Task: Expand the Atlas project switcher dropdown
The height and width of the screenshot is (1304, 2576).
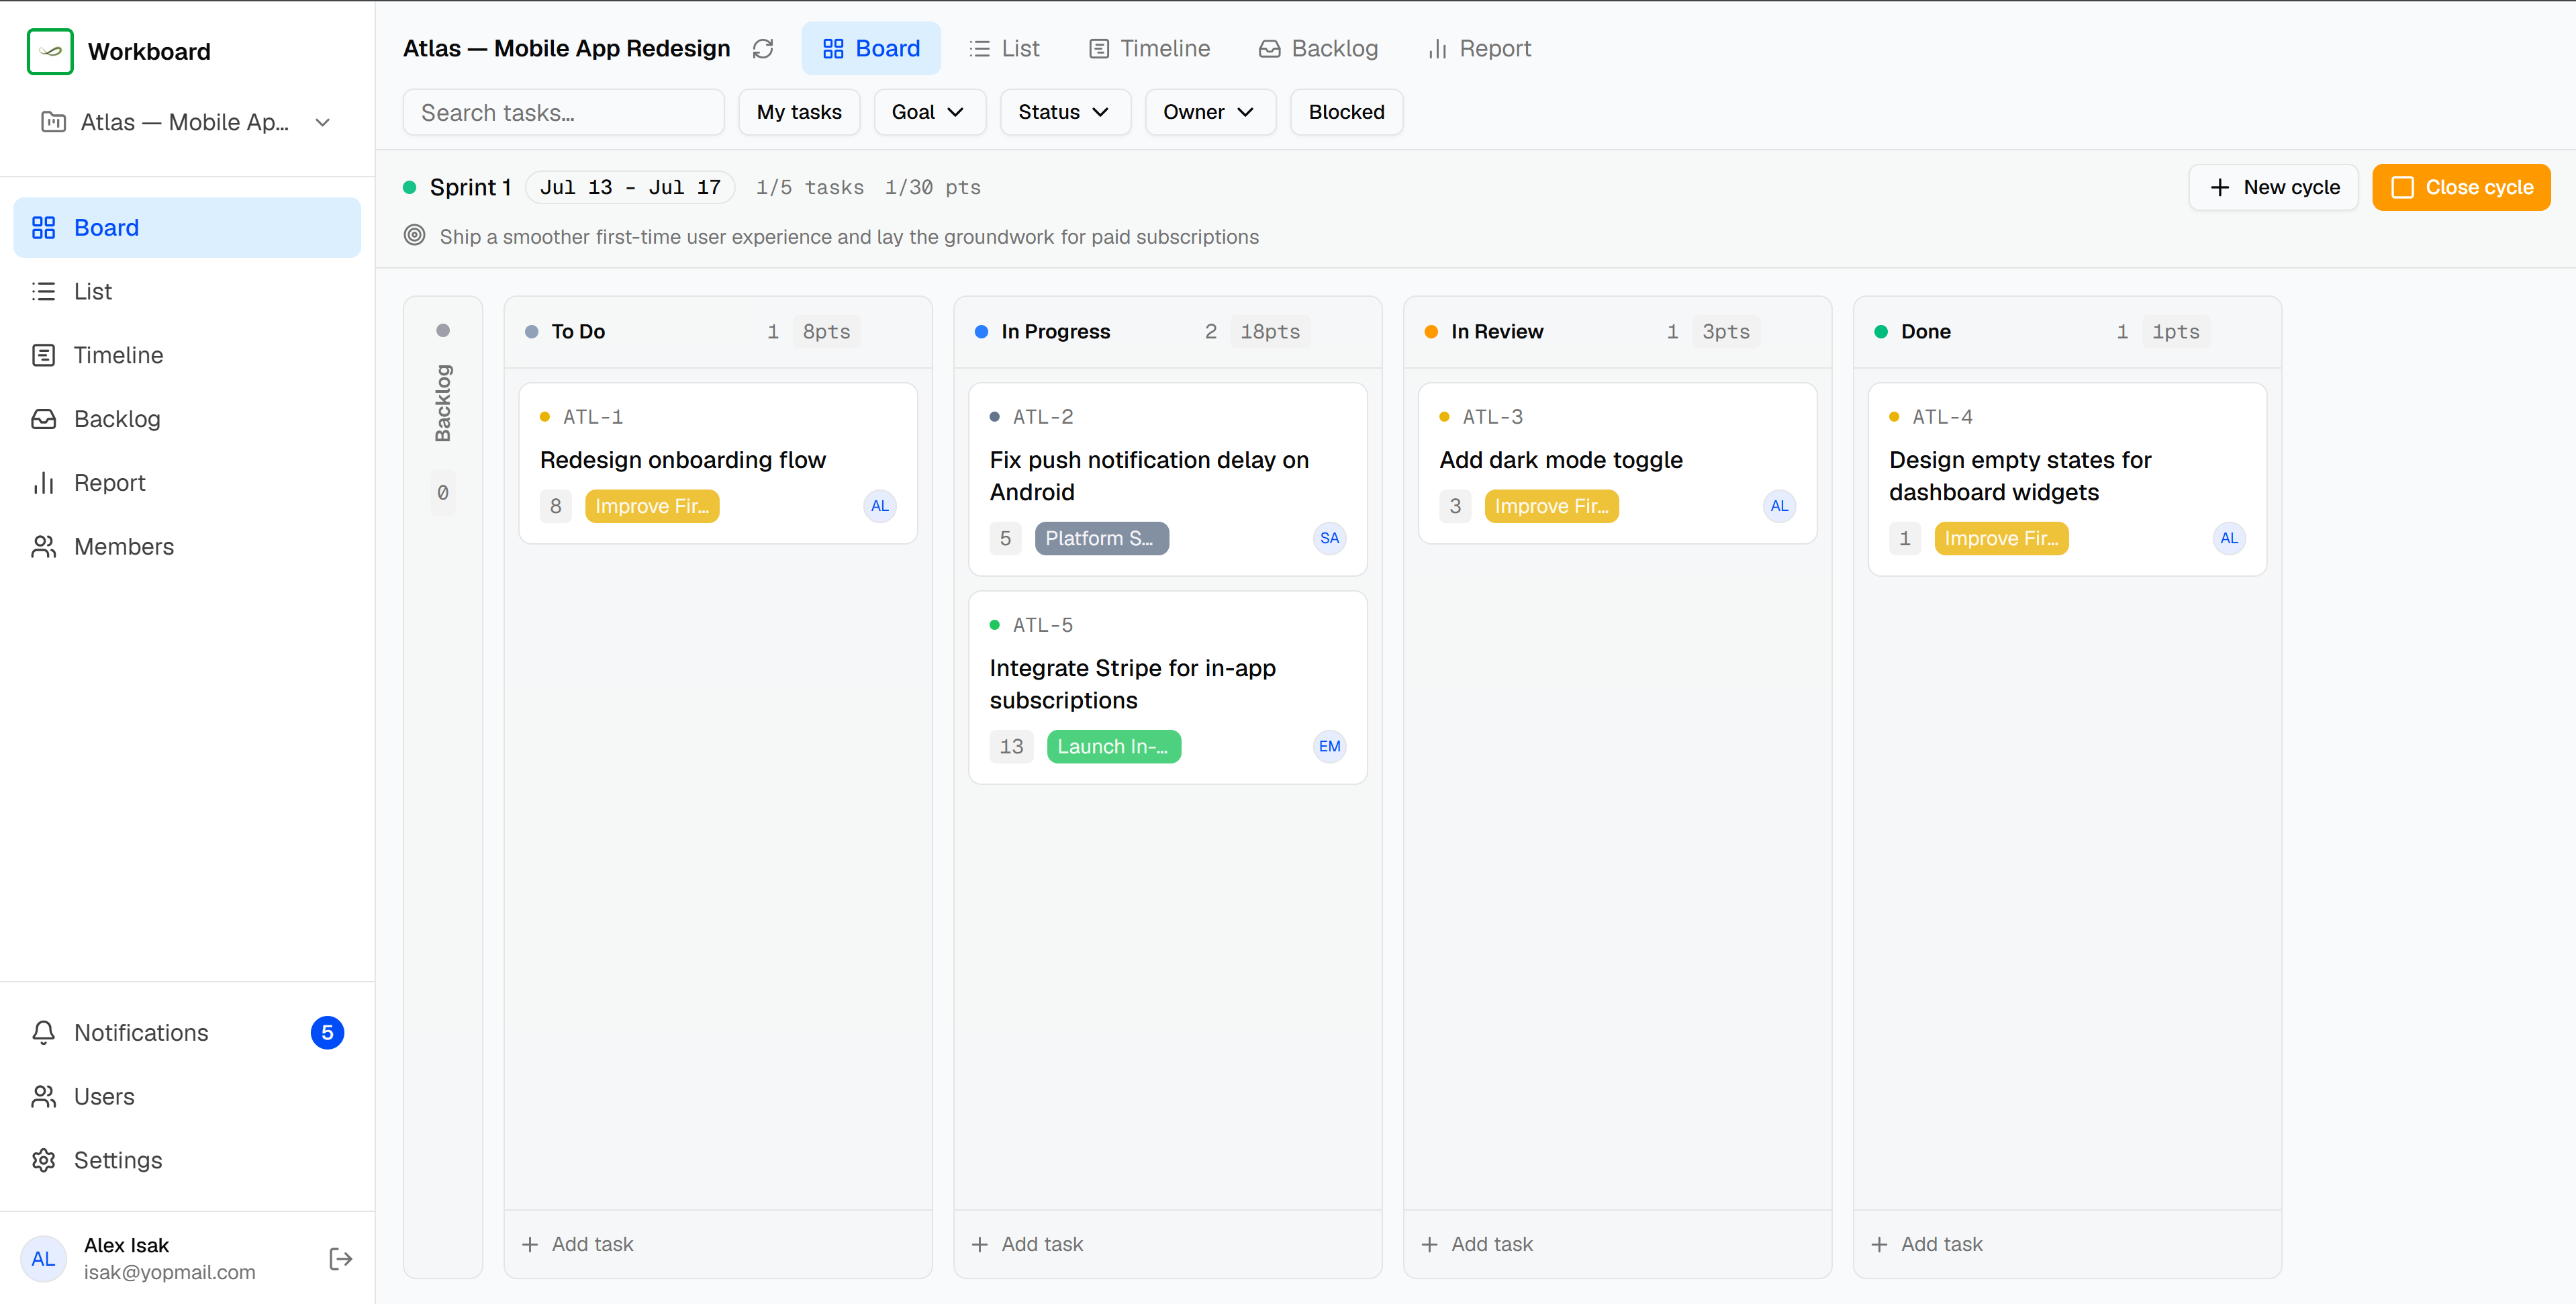Action: [x=187, y=122]
